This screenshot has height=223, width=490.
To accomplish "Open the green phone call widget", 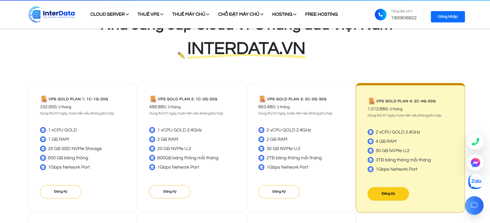I will (475, 142).
